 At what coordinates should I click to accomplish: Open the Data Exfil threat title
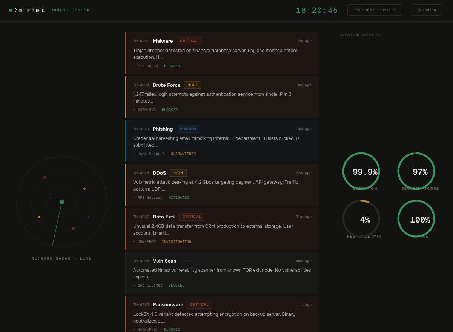pyautogui.click(x=164, y=217)
